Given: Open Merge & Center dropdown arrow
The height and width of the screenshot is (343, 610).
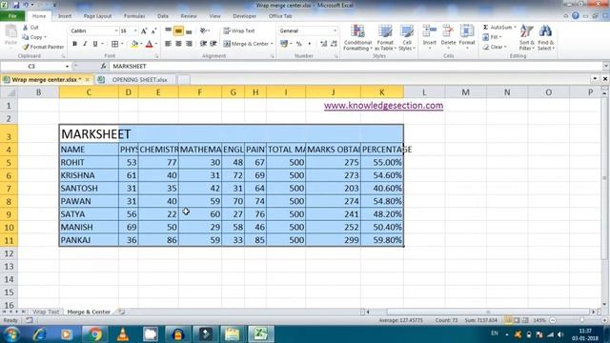Looking at the screenshot, I should pos(272,44).
